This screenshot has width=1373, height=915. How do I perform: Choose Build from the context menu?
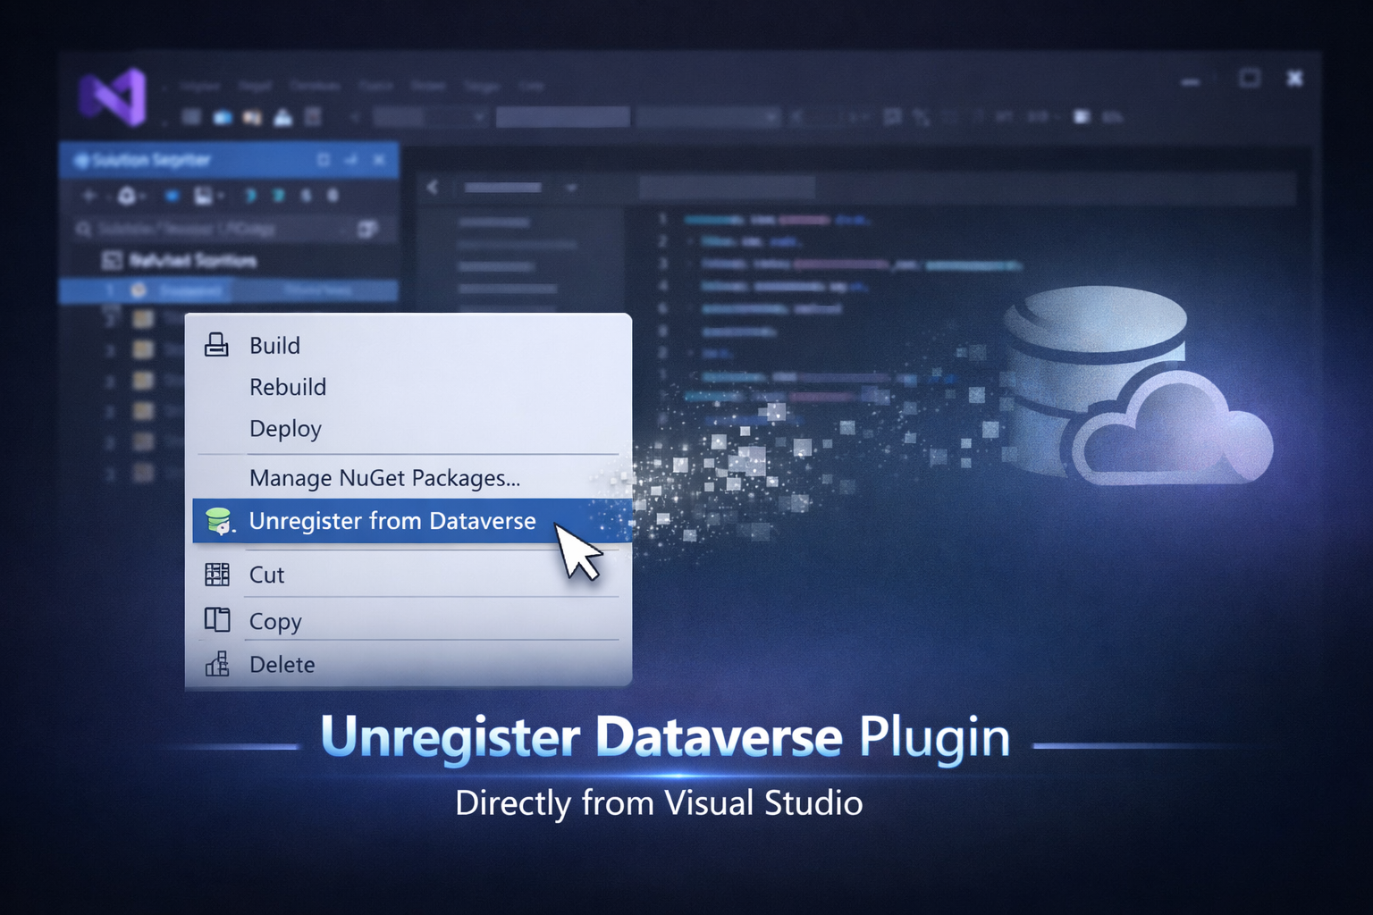point(274,346)
